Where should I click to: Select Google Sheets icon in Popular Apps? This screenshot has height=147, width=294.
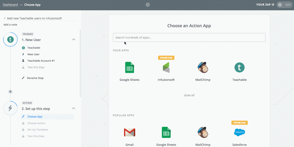click(x=166, y=132)
